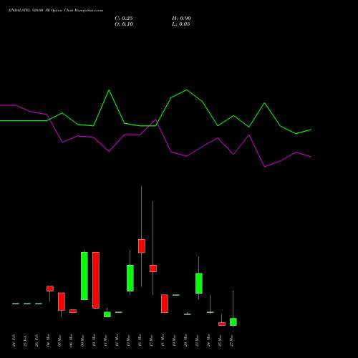This screenshot has height=358, width=358.
Task: Click the tallest green candlestick body
Action: (84, 276)
